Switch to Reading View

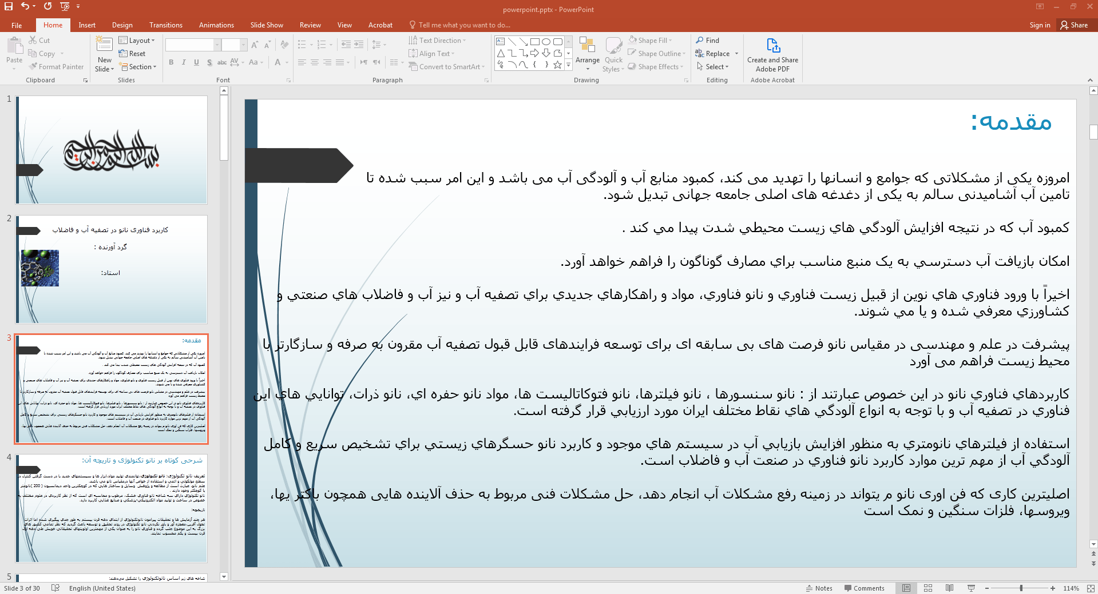click(x=950, y=588)
